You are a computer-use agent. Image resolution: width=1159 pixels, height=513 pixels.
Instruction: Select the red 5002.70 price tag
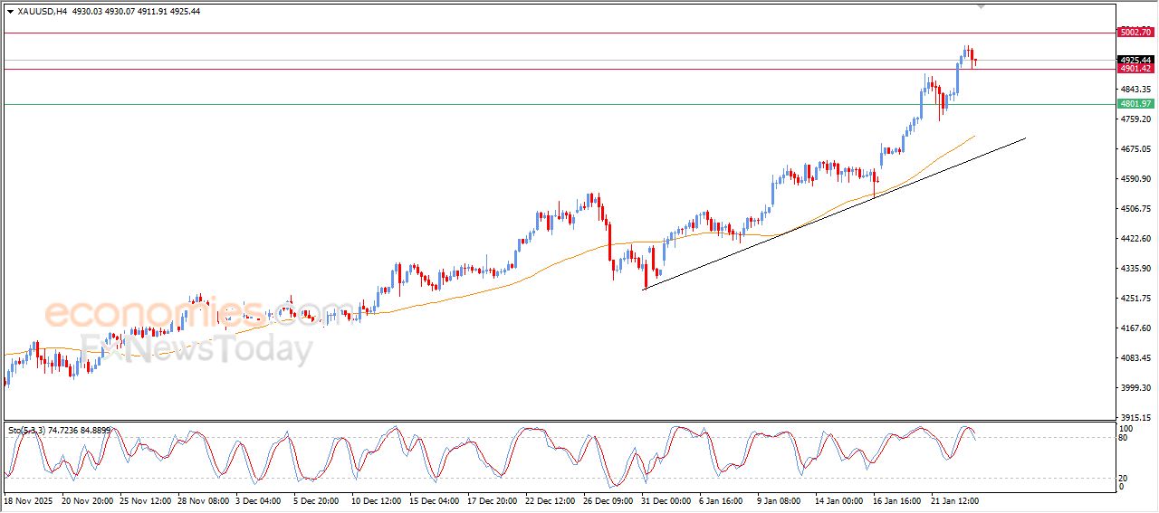(x=1135, y=33)
